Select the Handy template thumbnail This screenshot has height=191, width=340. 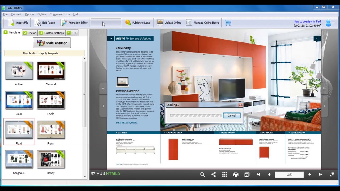pos(51,159)
